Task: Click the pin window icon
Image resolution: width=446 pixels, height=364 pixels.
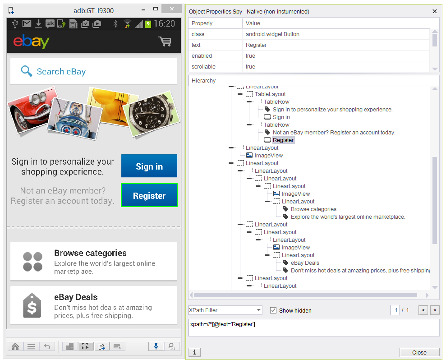Action: point(156,346)
